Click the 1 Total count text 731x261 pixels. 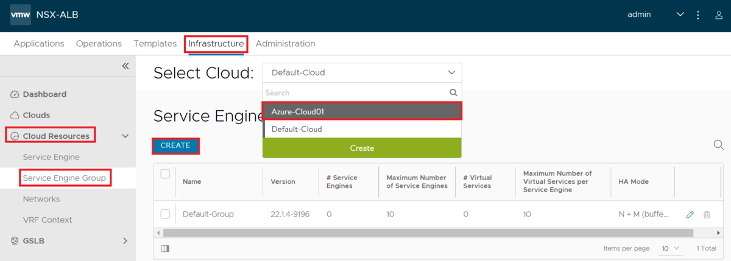tap(706, 248)
